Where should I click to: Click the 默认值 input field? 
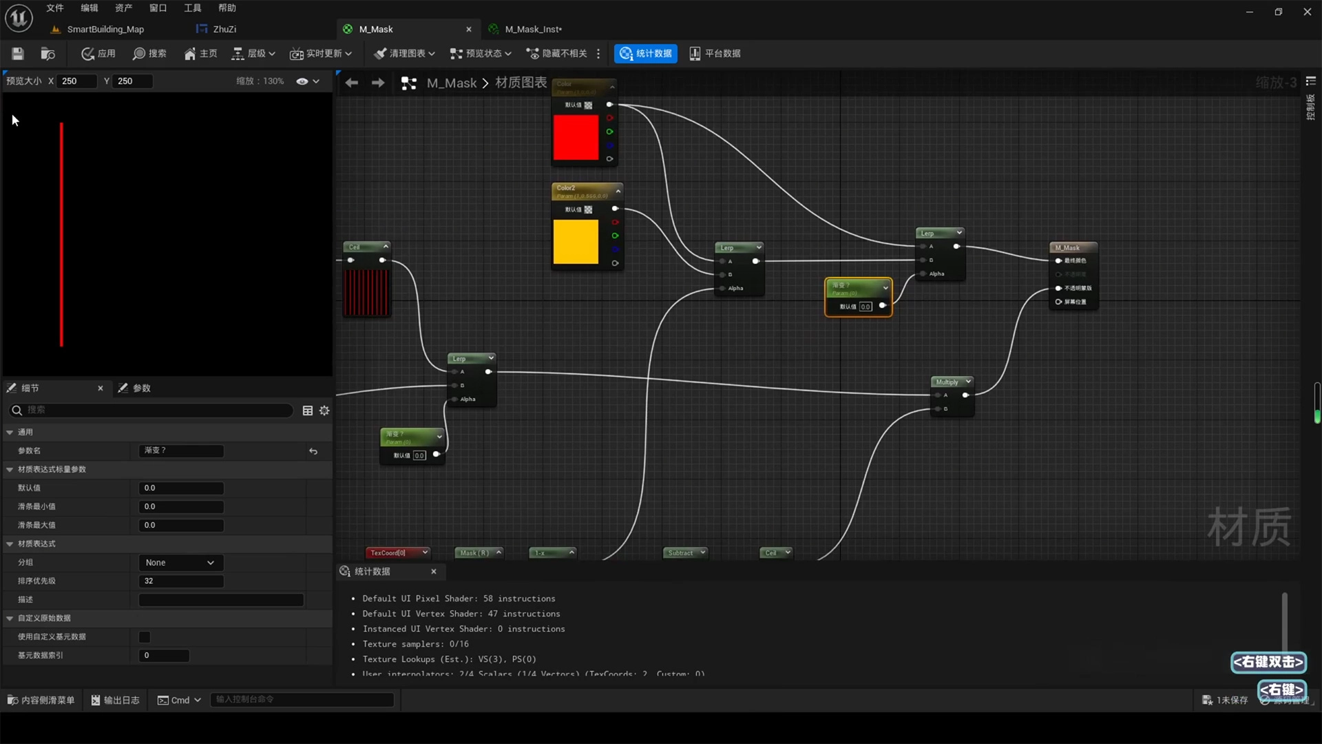(181, 488)
